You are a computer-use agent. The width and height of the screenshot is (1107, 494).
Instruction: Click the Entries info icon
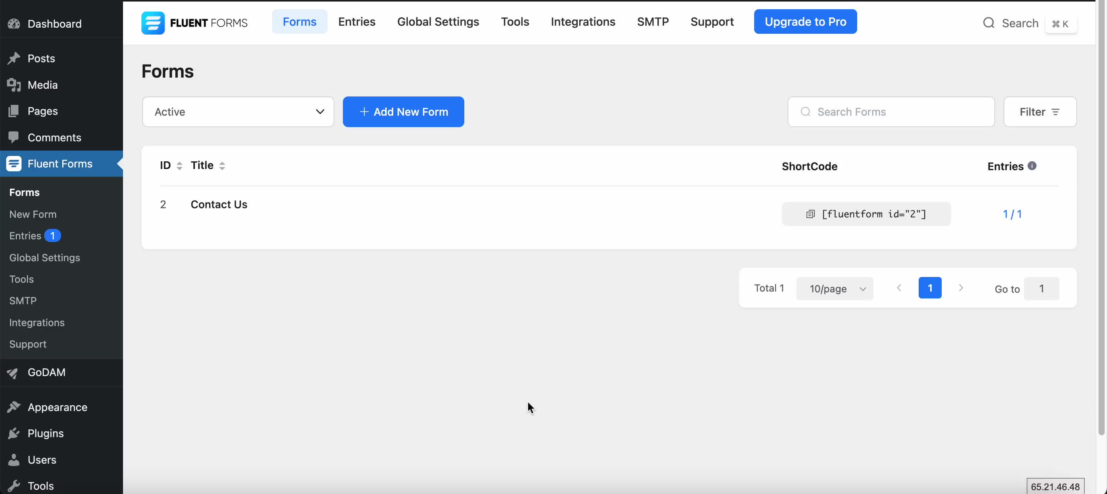tap(1032, 166)
